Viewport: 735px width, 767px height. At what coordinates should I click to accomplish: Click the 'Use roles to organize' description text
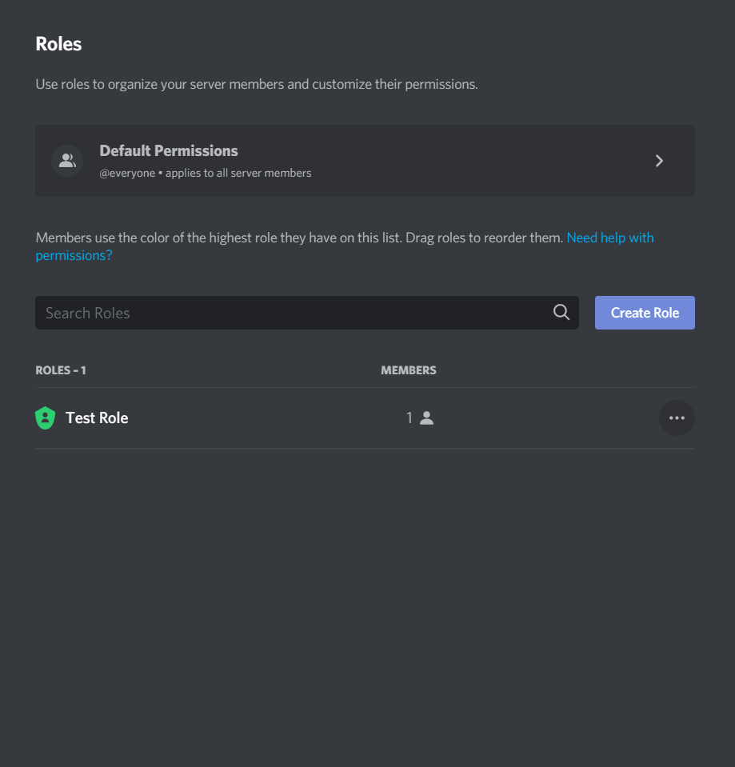coord(256,84)
